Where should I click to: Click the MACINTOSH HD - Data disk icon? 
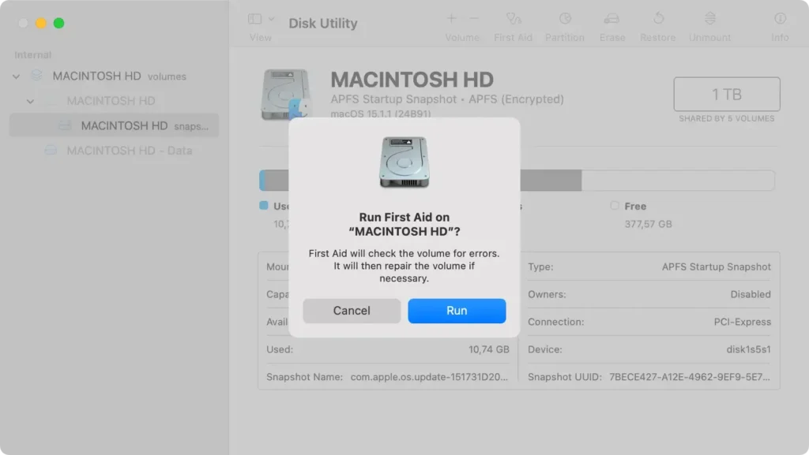point(51,151)
